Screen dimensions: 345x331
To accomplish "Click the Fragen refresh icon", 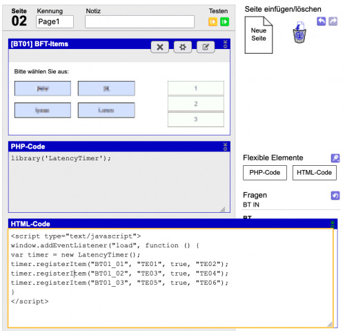I will (x=335, y=196).
